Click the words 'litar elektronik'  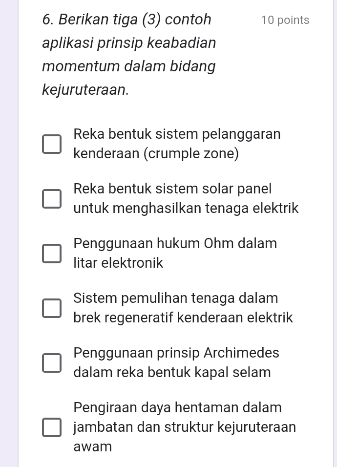[118, 263]
